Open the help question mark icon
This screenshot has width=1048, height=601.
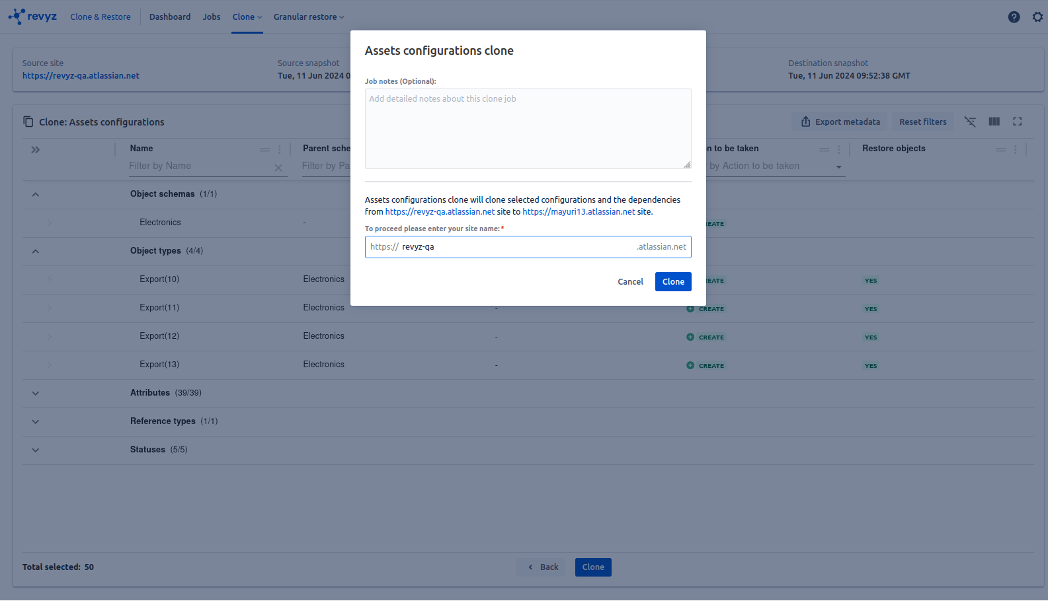click(1014, 17)
